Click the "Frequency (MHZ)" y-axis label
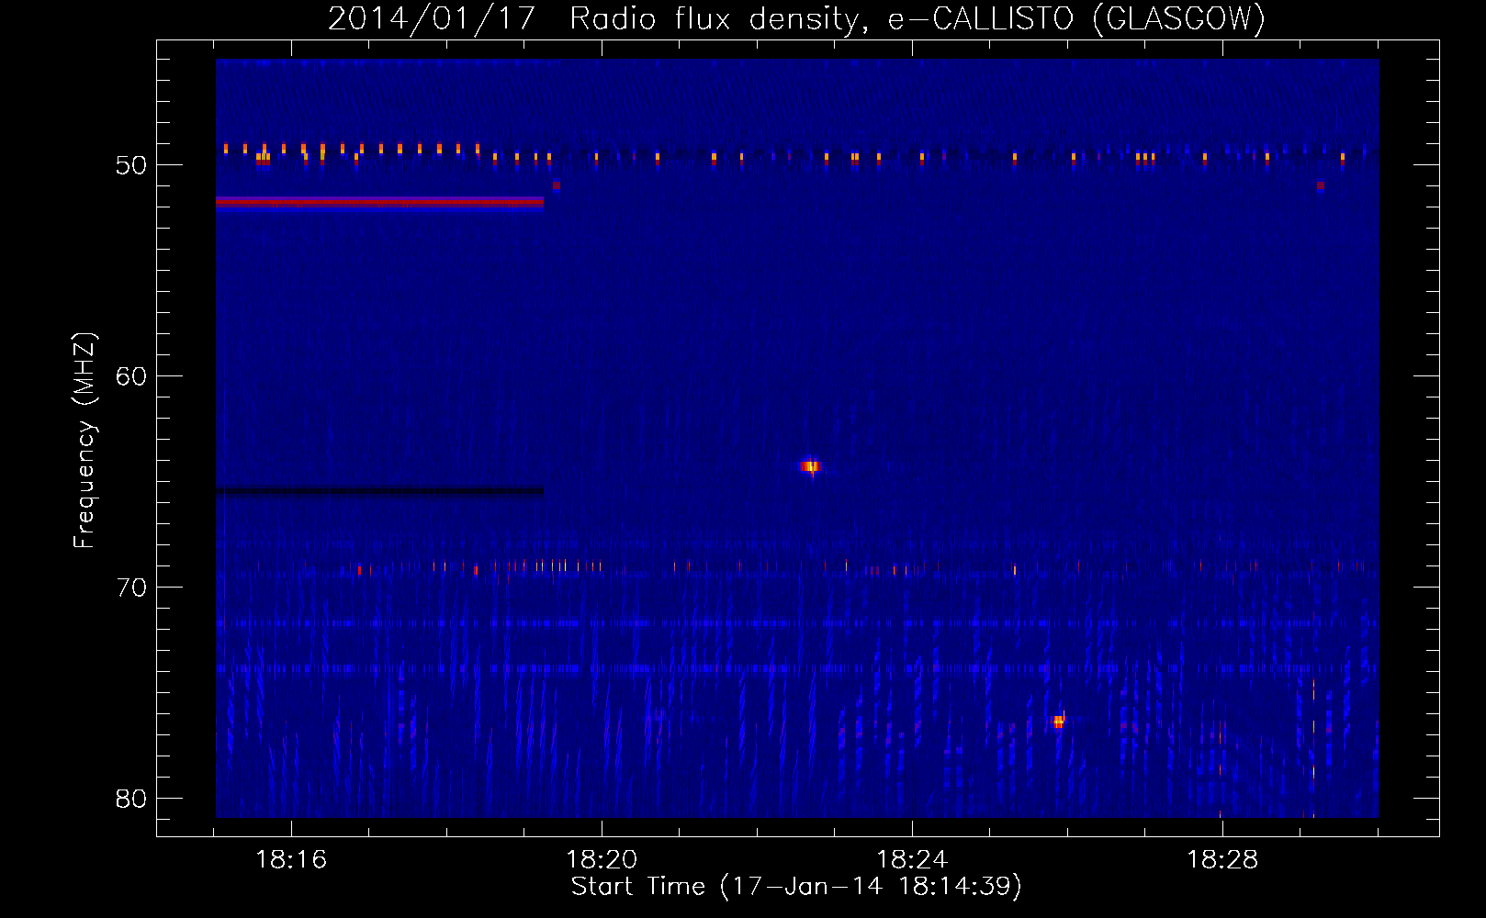Screen dimensions: 1486x918 click(84, 441)
